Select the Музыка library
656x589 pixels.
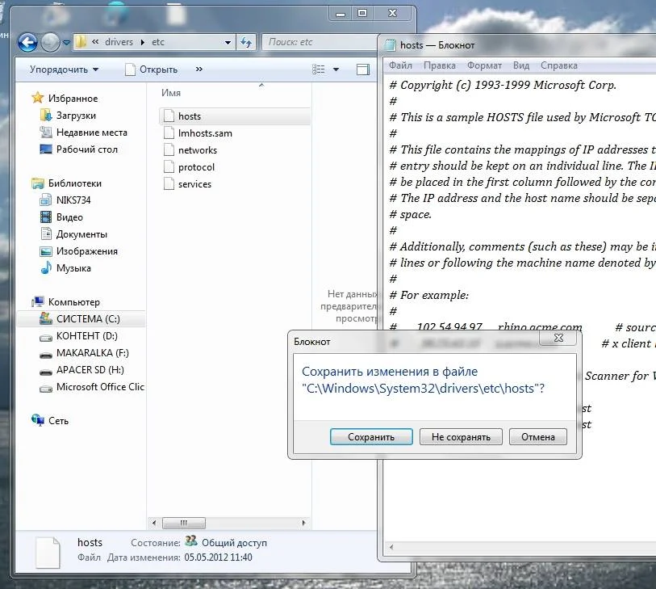(x=73, y=268)
